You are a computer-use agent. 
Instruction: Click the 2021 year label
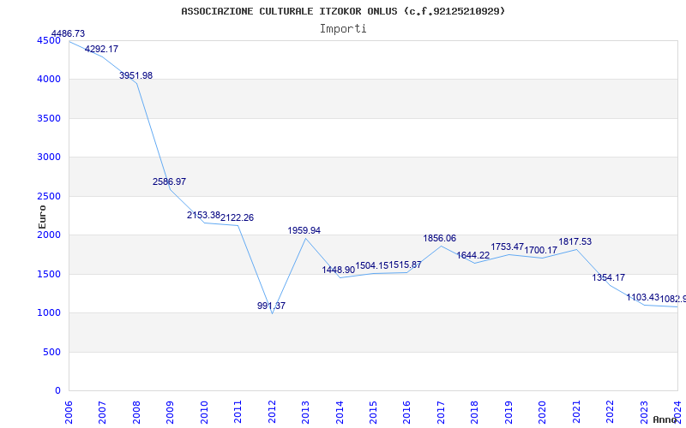(576, 412)
